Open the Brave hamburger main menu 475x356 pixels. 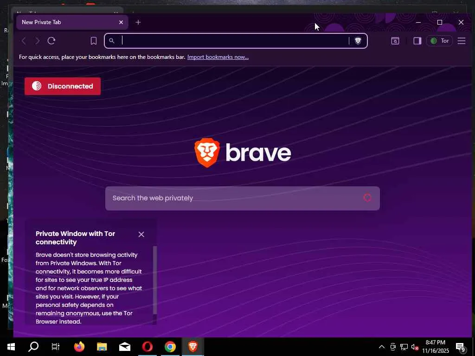tap(462, 41)
